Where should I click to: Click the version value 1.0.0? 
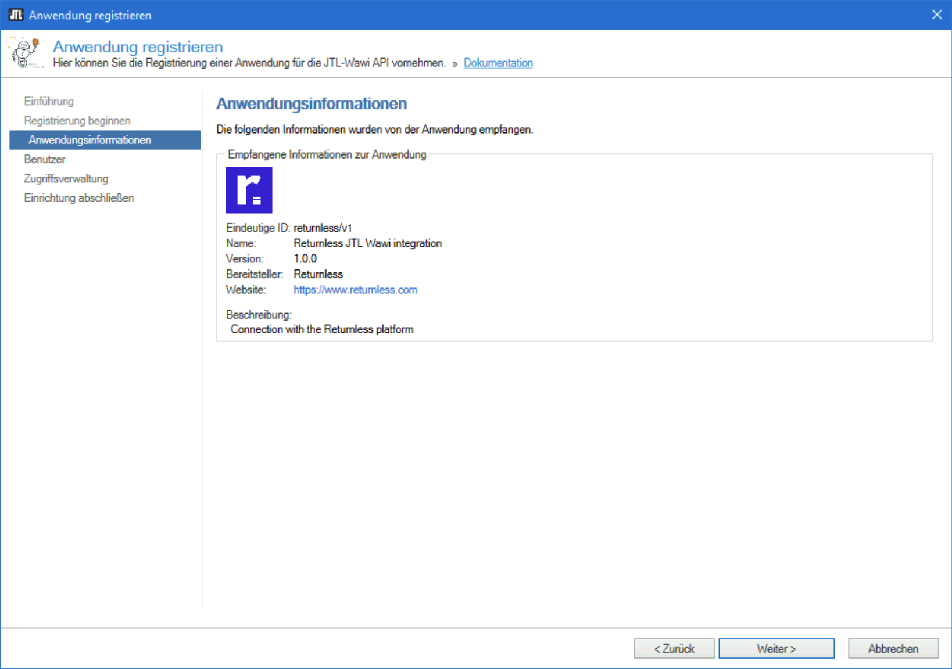305,259
